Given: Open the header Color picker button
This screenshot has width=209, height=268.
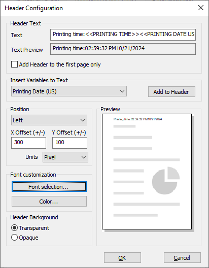Looking at the screenshot, I should tap(49, 202).
